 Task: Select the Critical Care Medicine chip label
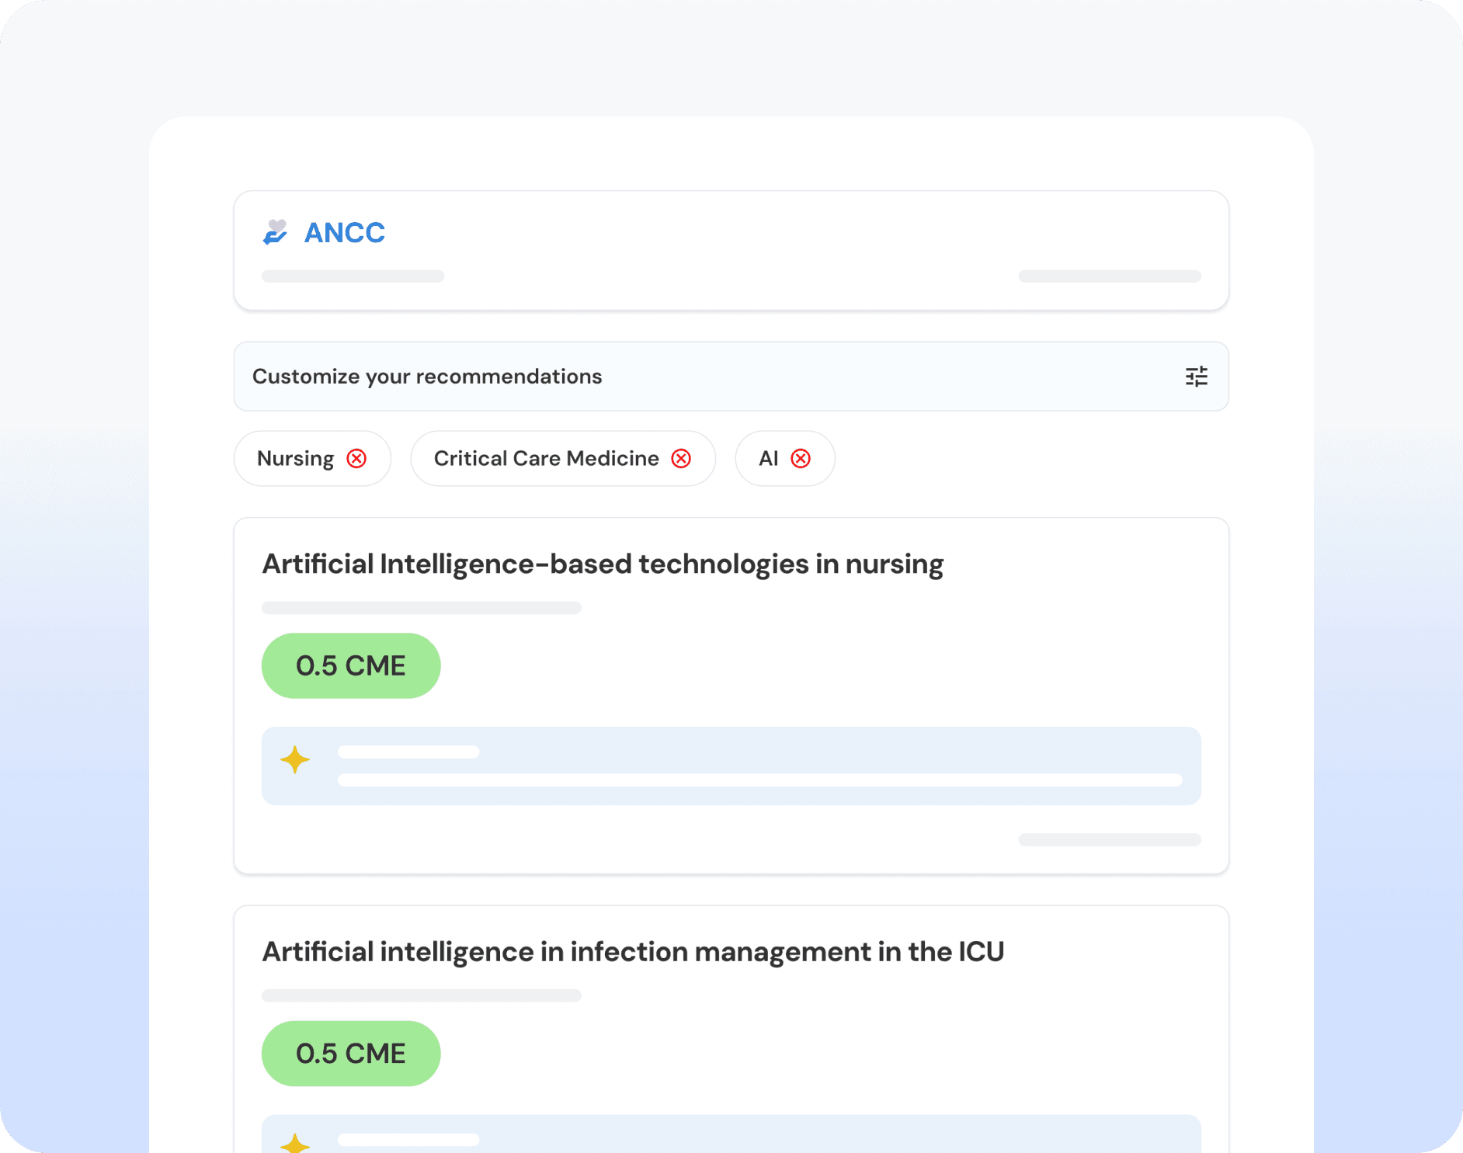pyautogui.click(x=546, y=459)
